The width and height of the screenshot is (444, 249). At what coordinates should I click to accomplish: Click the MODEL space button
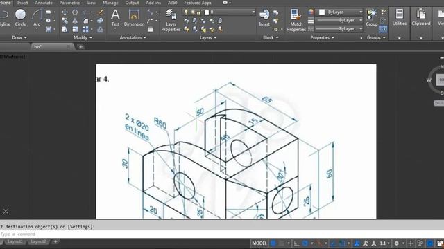259,243
